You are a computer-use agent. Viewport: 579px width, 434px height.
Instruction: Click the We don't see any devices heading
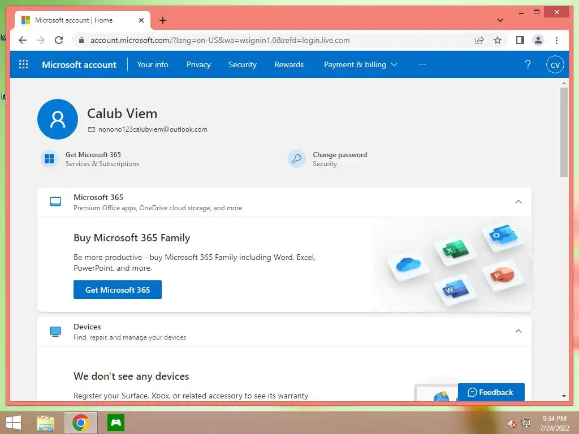point(131,376)
